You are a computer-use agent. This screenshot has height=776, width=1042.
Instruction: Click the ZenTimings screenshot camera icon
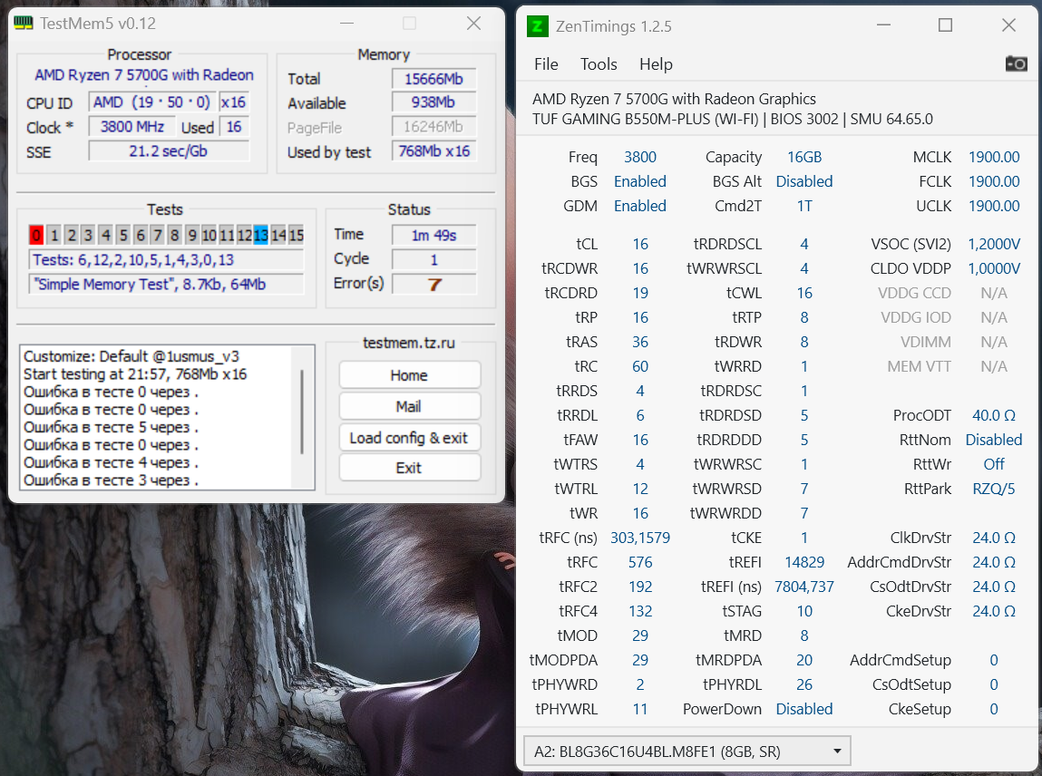(x=1016, y=63)
